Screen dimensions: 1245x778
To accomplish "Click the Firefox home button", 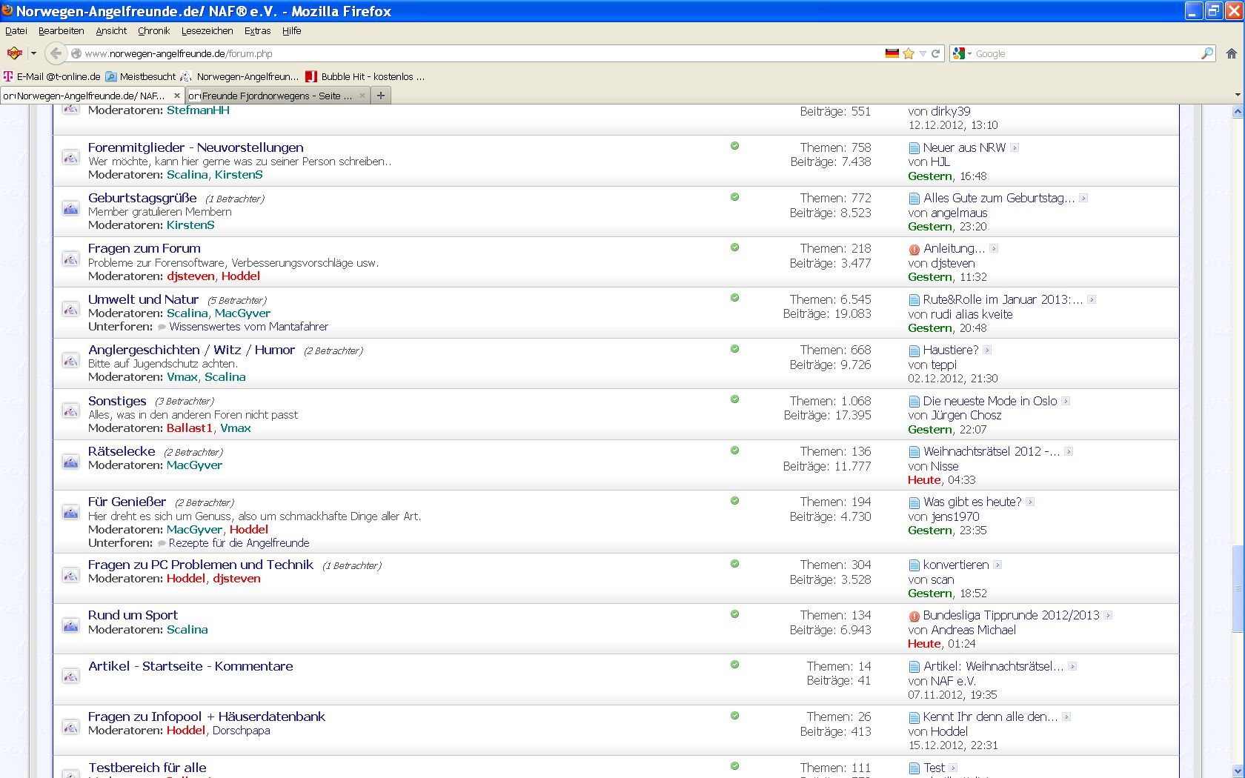I will tap(1231, 53).
